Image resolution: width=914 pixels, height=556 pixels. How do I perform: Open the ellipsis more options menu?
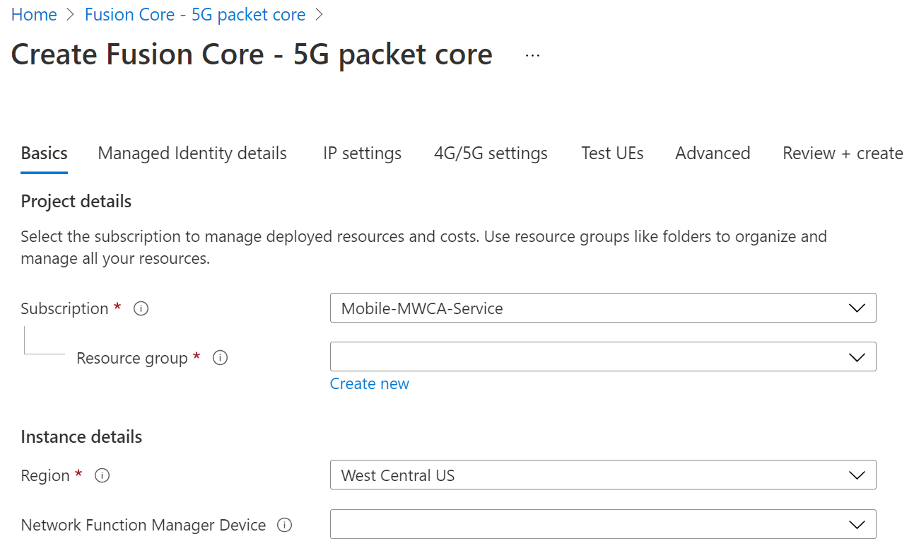(533, 55)
